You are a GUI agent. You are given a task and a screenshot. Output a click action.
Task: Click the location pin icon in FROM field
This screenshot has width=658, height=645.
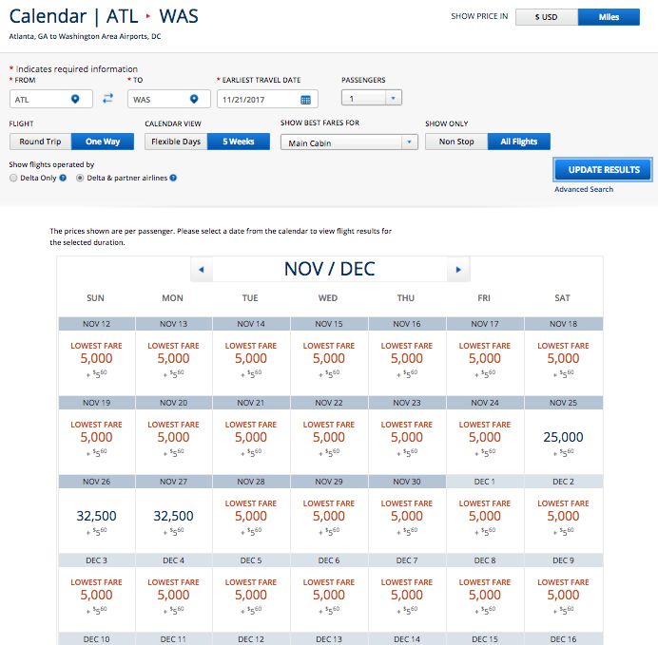pyautogui.click(x=75, y=99)
